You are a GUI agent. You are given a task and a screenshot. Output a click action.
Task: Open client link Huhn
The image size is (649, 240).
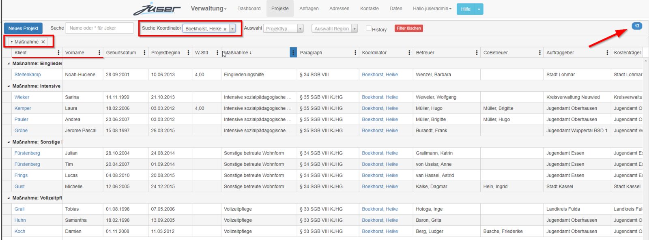pyautogui.click(x=20, y=220)
